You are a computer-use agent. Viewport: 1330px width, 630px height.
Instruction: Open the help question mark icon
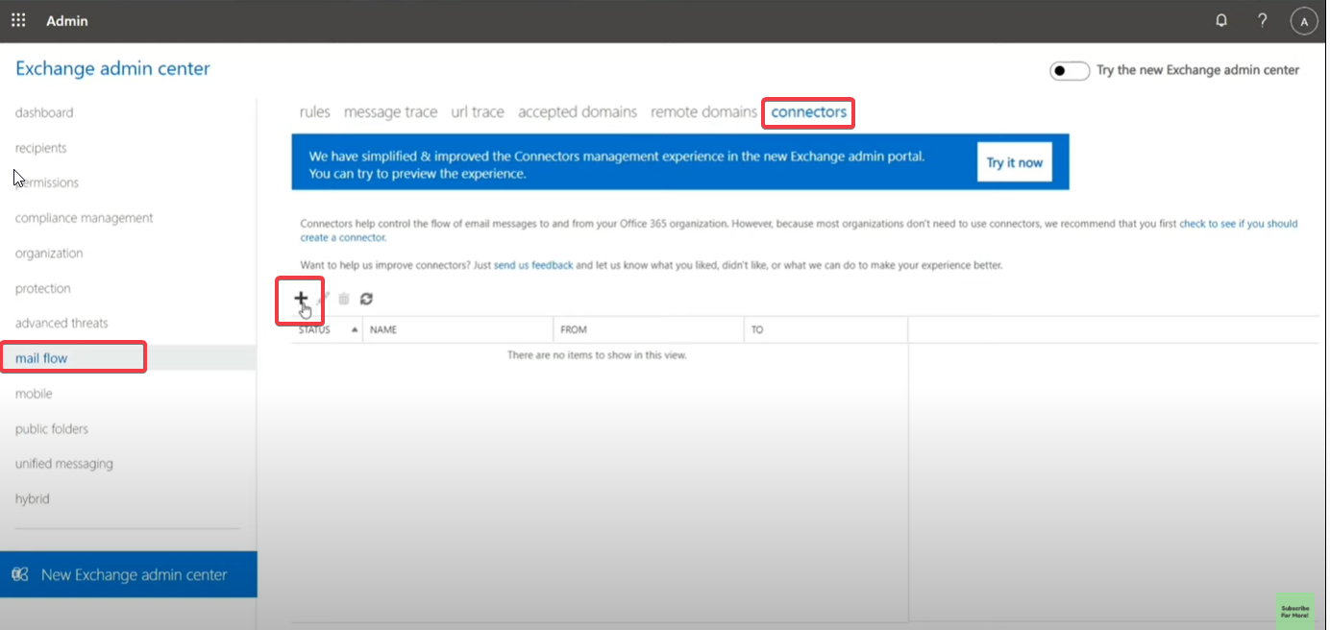(1263, 20)
